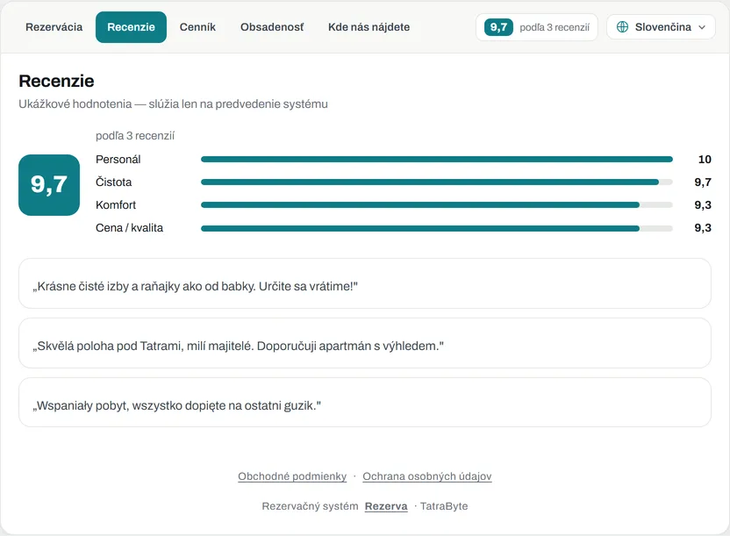This screenshot has width=730, height=536.
Task: Click the Personál category label
Action: [x=118, y=159]
